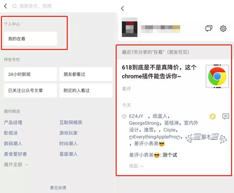
Task: Tap the magnifier search icon
Action: [x=15, y=6]
